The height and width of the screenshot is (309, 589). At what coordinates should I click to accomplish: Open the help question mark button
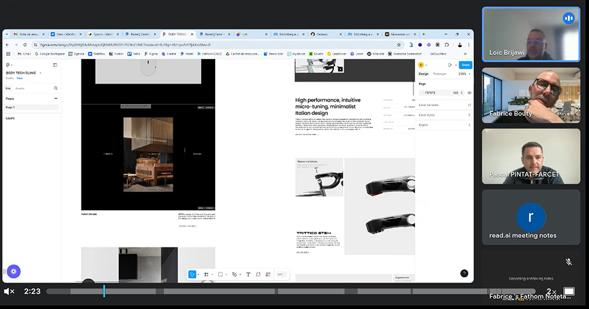[464, 273]
